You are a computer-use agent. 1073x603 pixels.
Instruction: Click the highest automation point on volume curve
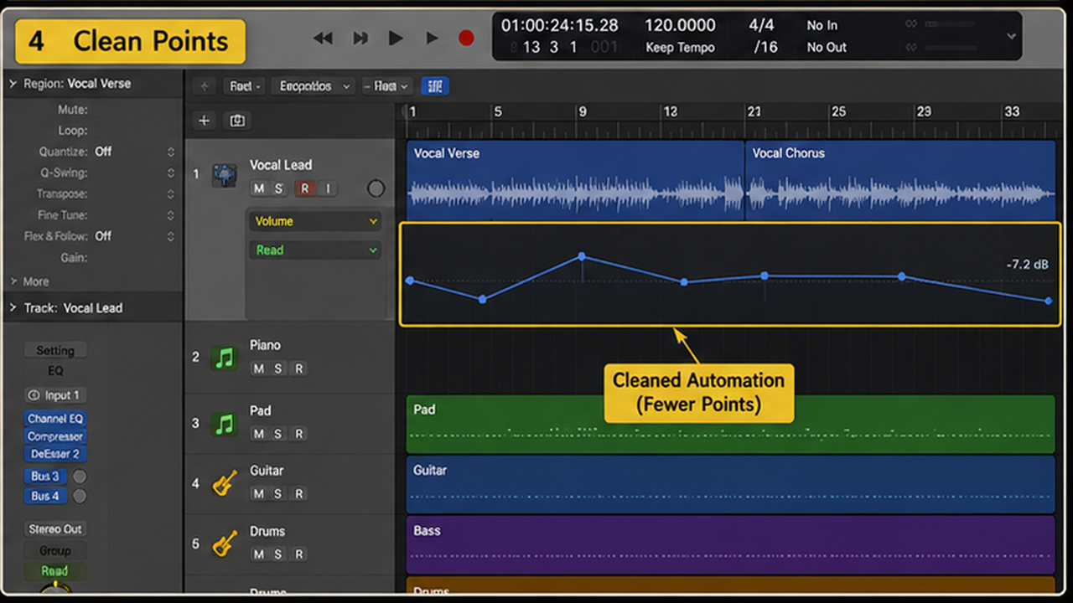582,256
